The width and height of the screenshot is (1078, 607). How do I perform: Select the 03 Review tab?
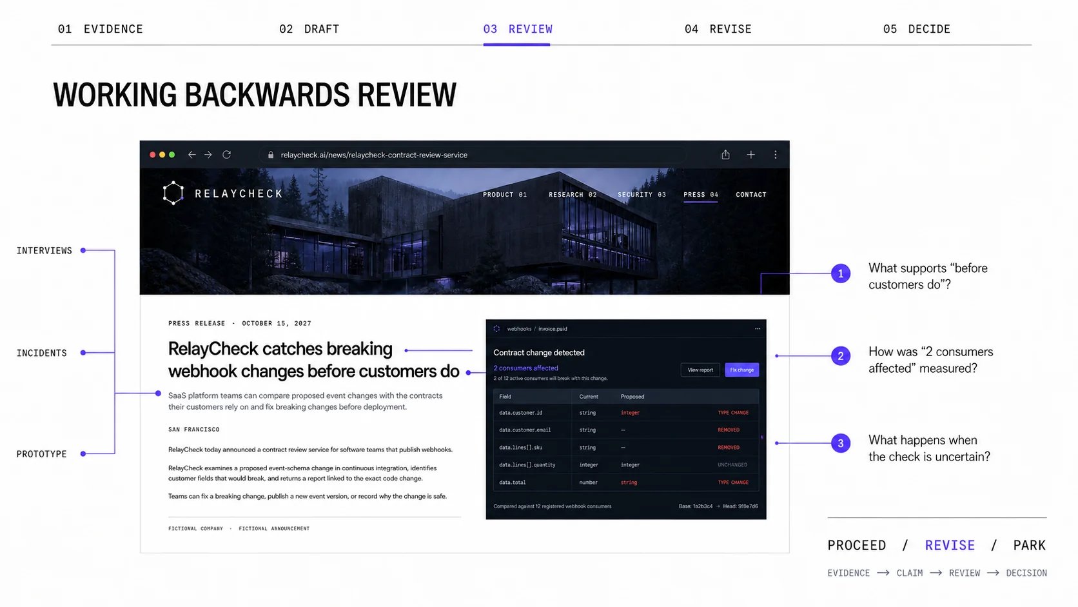coord(518,29)
